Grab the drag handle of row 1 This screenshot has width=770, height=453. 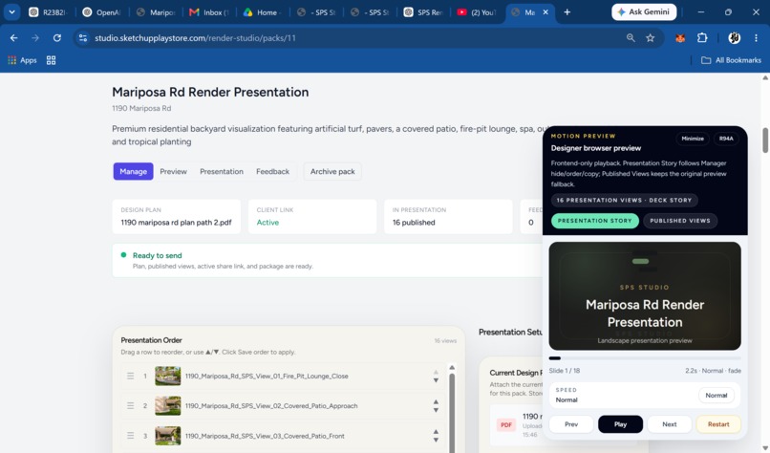click(x=130, y=376)
